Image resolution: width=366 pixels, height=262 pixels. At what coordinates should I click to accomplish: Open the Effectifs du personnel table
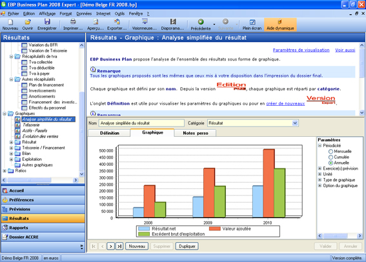tap(47, 108)
